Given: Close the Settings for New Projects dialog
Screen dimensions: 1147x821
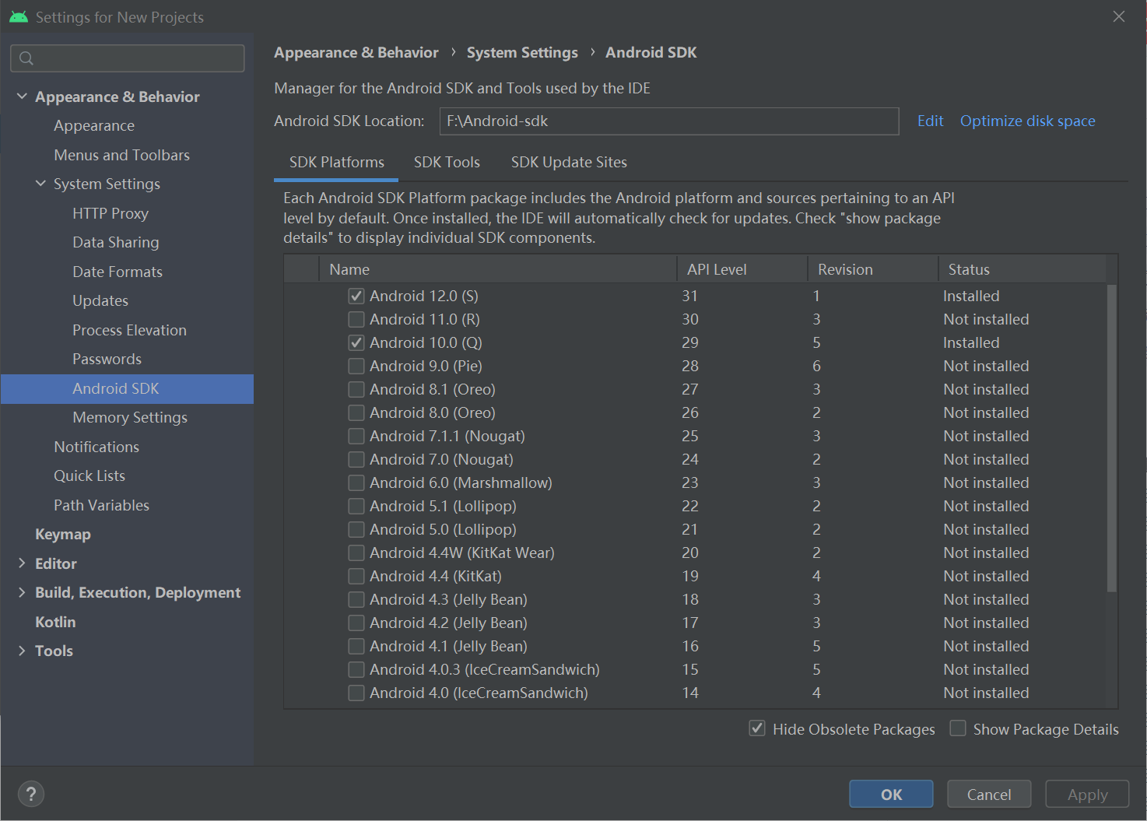Looking at the screenshot, I should coord(1119,16).
